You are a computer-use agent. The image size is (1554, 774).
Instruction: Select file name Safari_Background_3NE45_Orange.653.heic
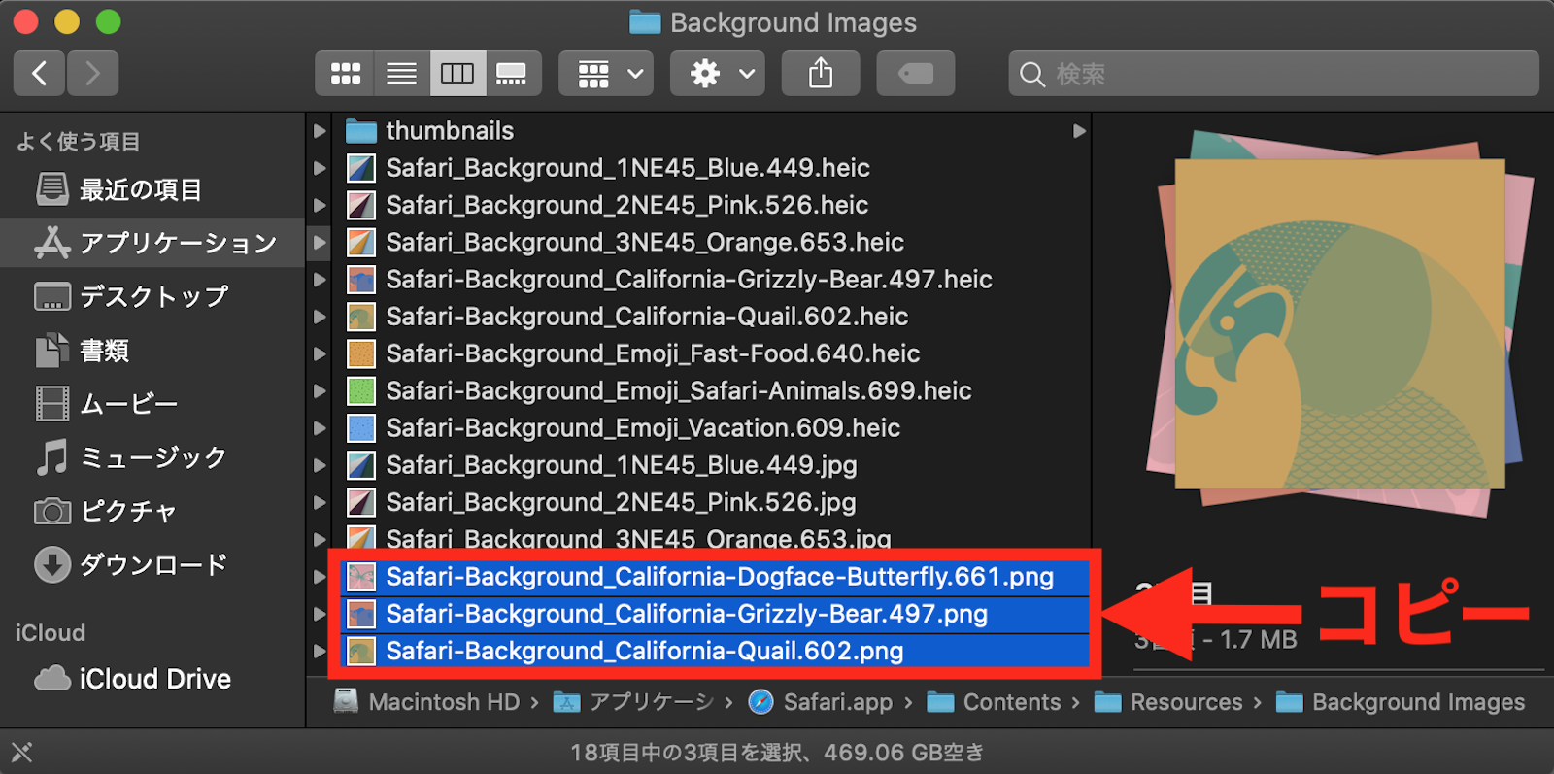click(x=645, y=242)
